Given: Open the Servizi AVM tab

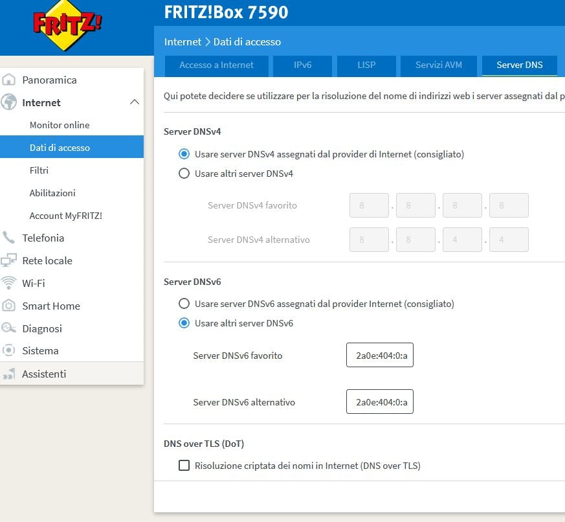Looking at the screenshot, I should [439, 65].
